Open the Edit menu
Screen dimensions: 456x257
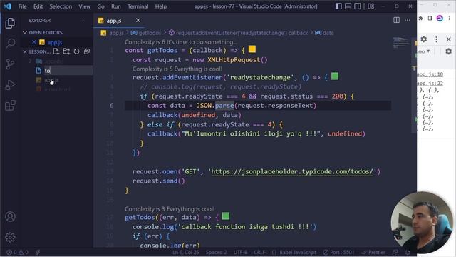coord(38,6)
